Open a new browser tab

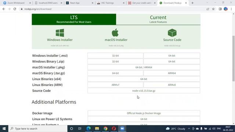coord(192,3)
